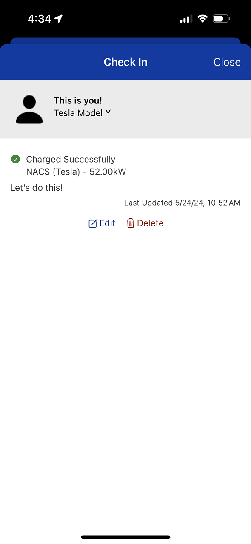This screenshot has width=251, height=544.
Task: Tap the 4:34 clock in status bar
Action: click(x=40, y=19)
